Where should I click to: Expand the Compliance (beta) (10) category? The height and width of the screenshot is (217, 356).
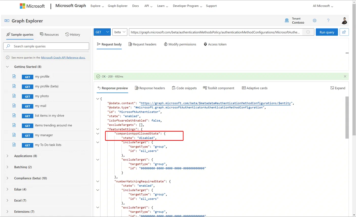(x=7, y=178)
